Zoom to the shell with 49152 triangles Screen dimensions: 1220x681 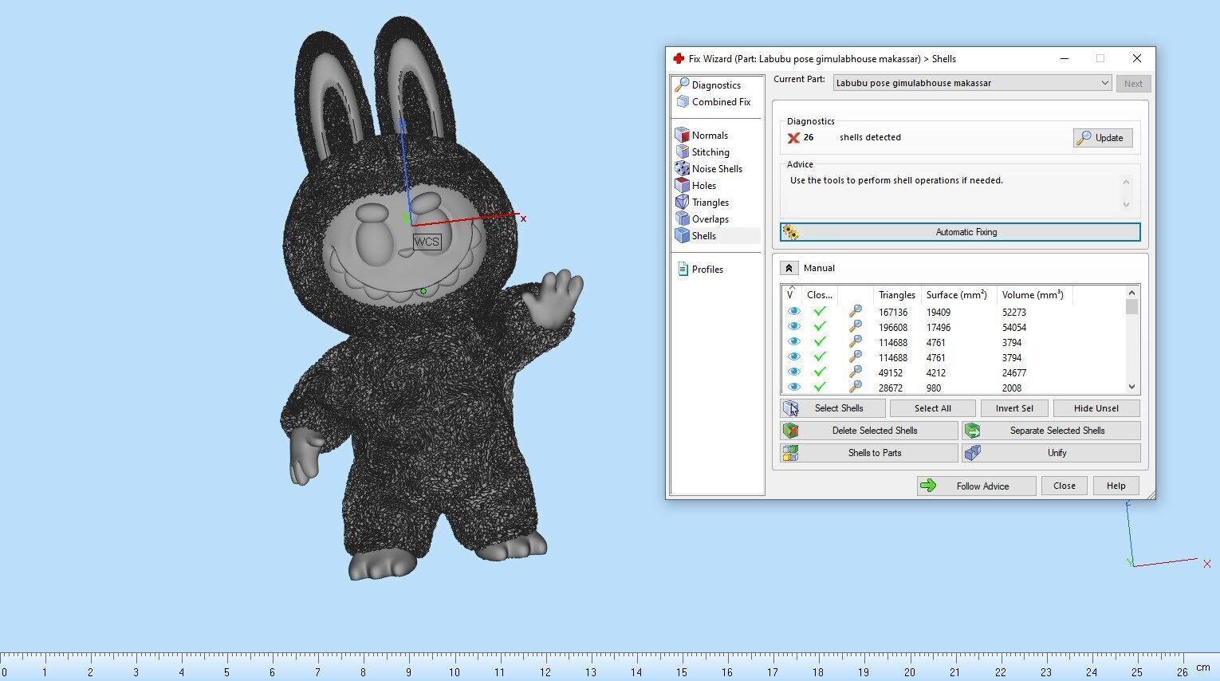click(855, 372)
